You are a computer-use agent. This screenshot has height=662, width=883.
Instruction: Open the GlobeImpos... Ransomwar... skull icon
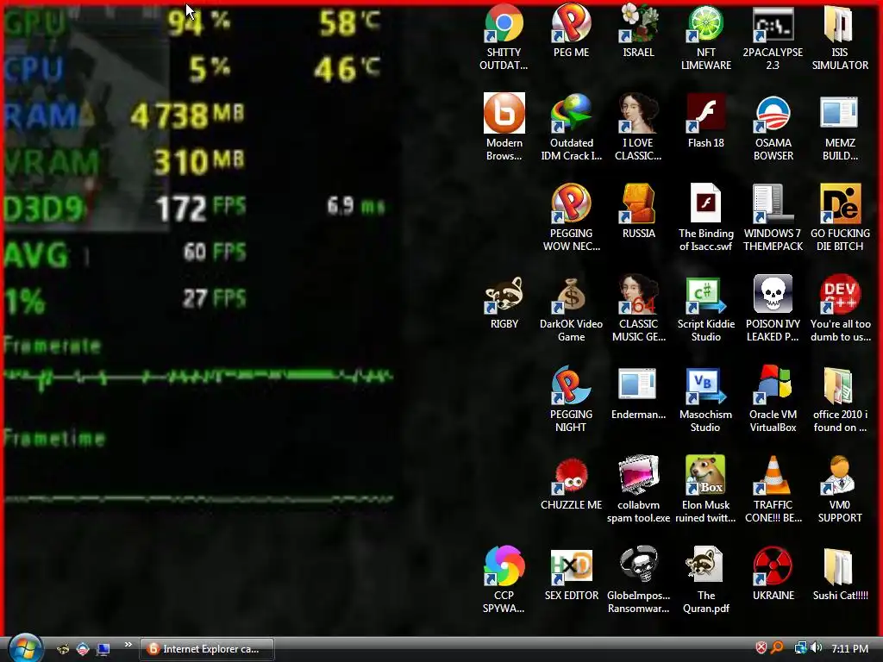(x=638, y=565)
